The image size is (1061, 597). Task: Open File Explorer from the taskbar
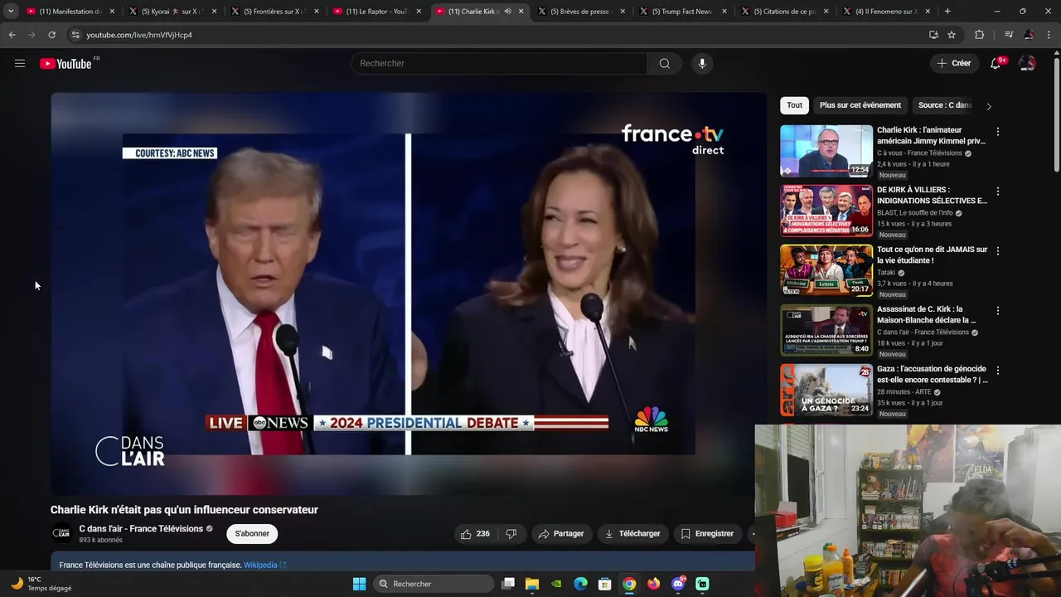click(x=532, y=584)
